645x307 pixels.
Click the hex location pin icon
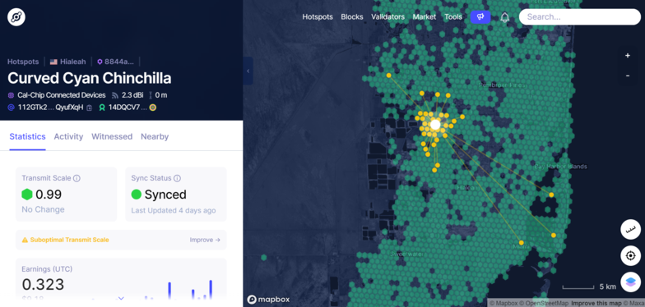pyautogui.click(x=100, y=62)
